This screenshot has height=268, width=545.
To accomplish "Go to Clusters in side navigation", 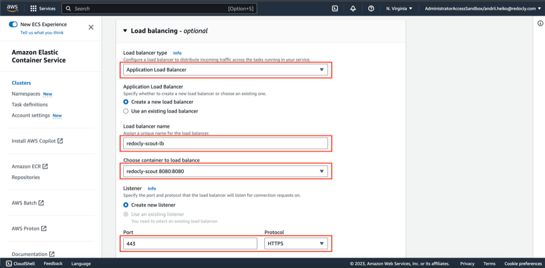I will coord(21,83).
